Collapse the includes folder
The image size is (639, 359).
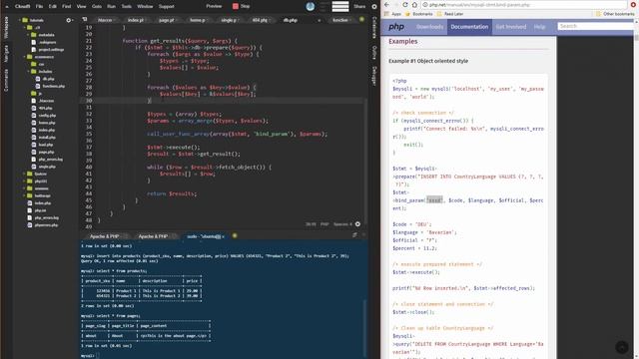click(x=29, y=71)
